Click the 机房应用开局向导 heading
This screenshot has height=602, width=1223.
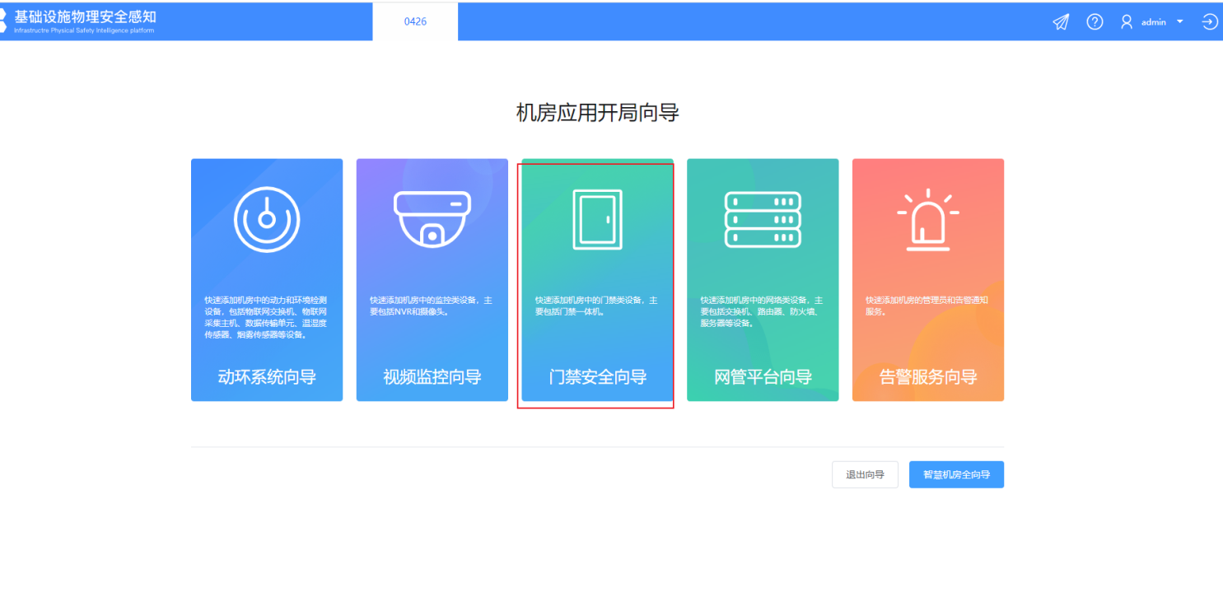(x=597, y=113)
